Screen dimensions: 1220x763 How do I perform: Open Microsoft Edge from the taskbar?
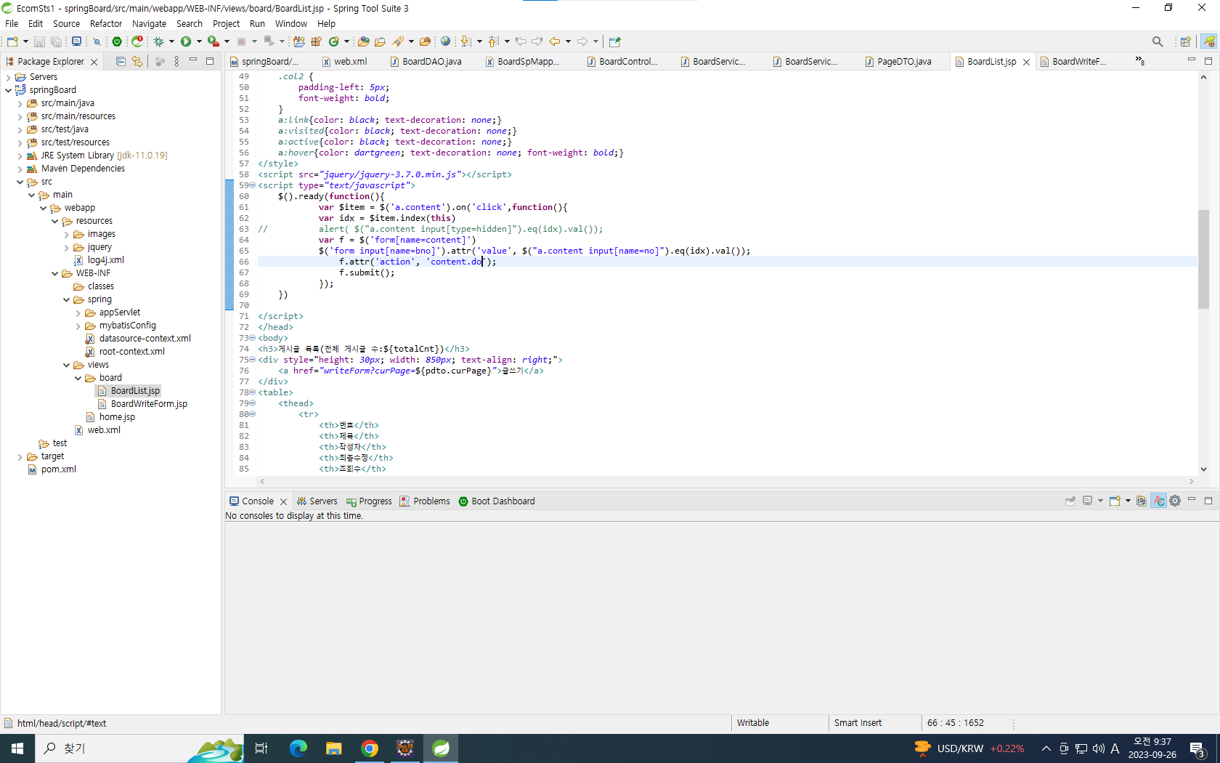[x=298, y=748]
